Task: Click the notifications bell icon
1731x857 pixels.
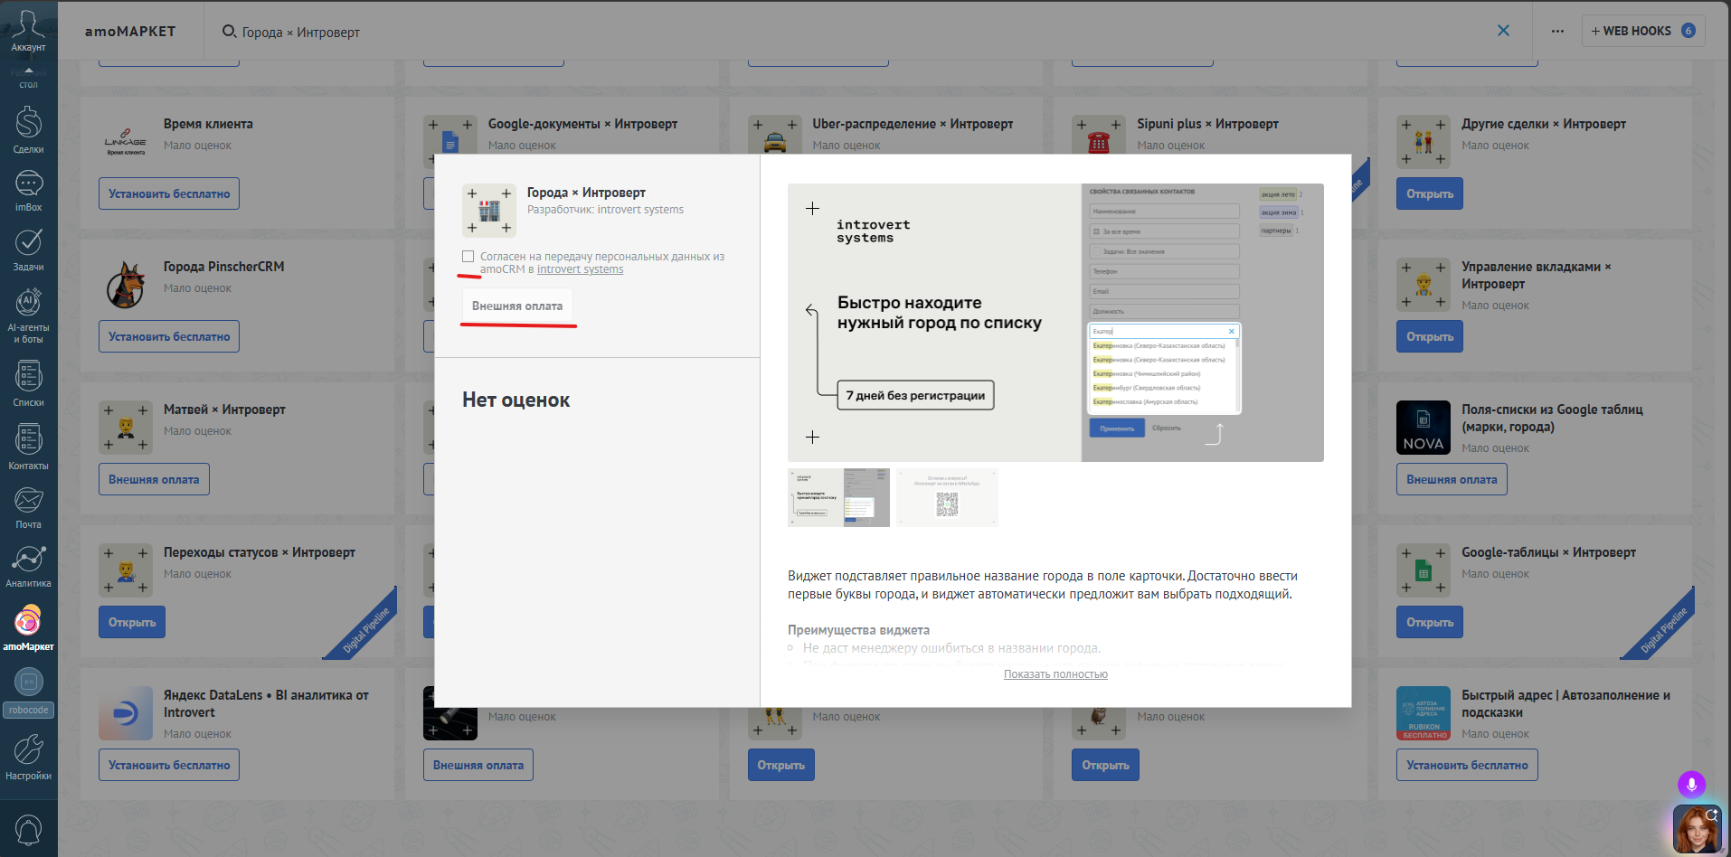Action: [28, 828]
